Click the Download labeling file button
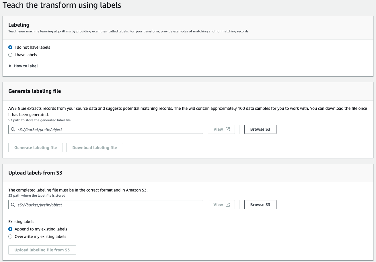Screen dimensions: 376x262 click(x=95, y=147)
